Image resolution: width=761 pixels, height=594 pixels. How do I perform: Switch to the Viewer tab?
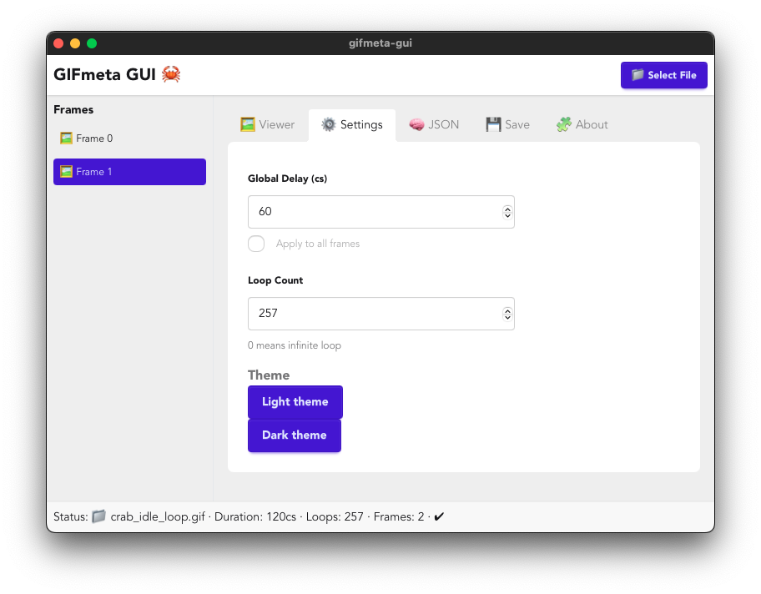(x=267, y=123)
